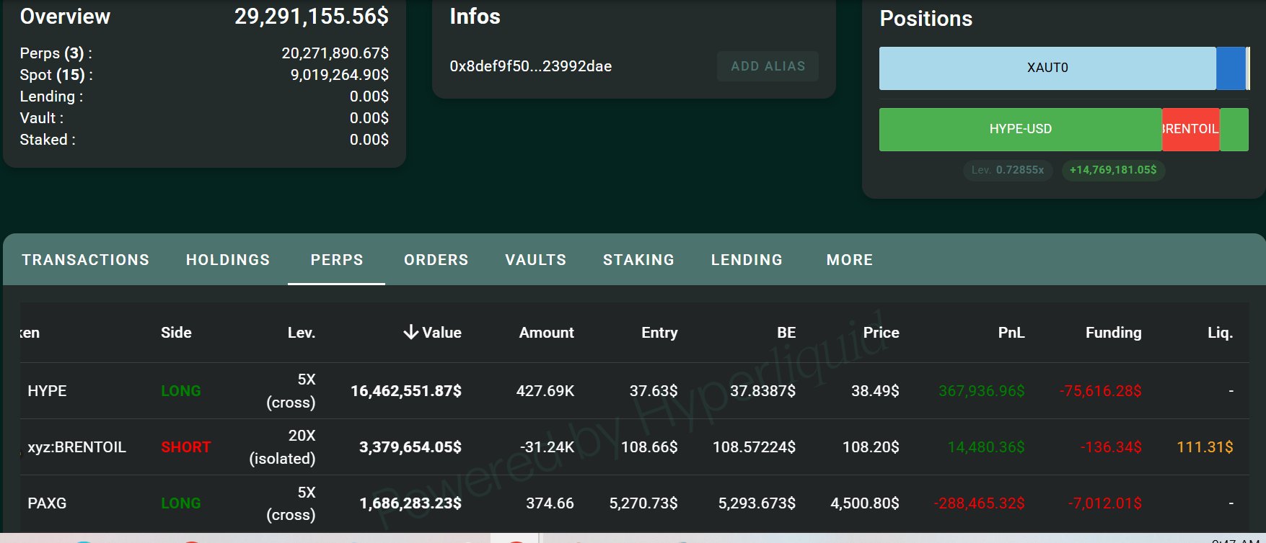Open the Transactions tab
Image resolution: width=1266 pixels, height=543 pixels.
point(85,260)
